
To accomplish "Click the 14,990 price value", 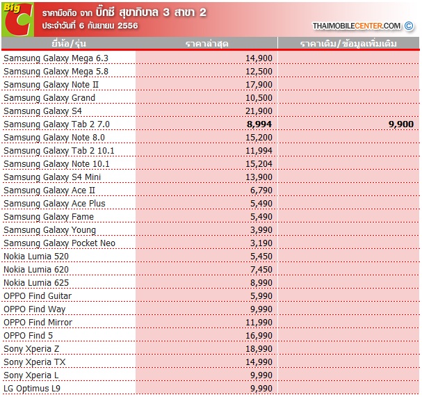I will click(259, 362).
